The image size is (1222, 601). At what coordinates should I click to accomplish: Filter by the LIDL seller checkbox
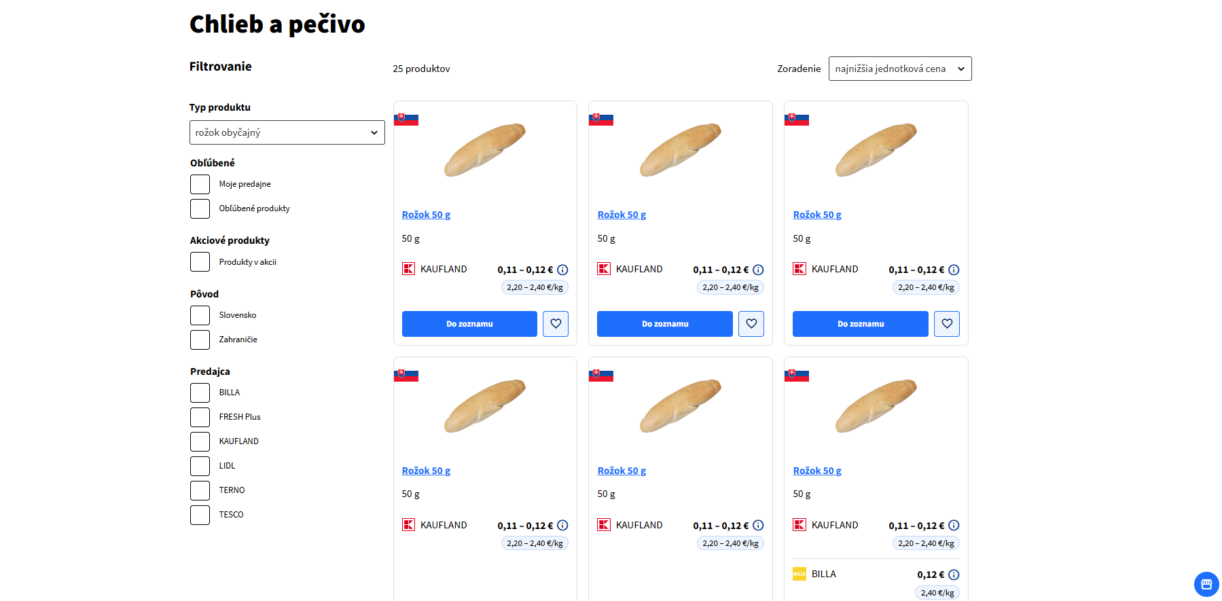pyautogui.click(x=200, y=466)
